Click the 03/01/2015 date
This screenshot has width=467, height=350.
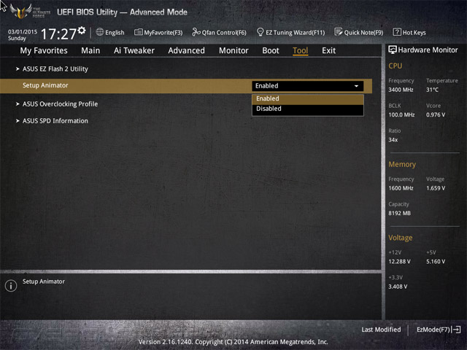(23, 31)
